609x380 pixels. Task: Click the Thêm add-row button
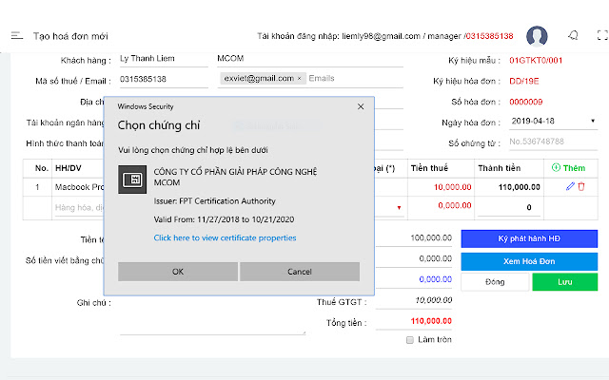click(568, 168)
